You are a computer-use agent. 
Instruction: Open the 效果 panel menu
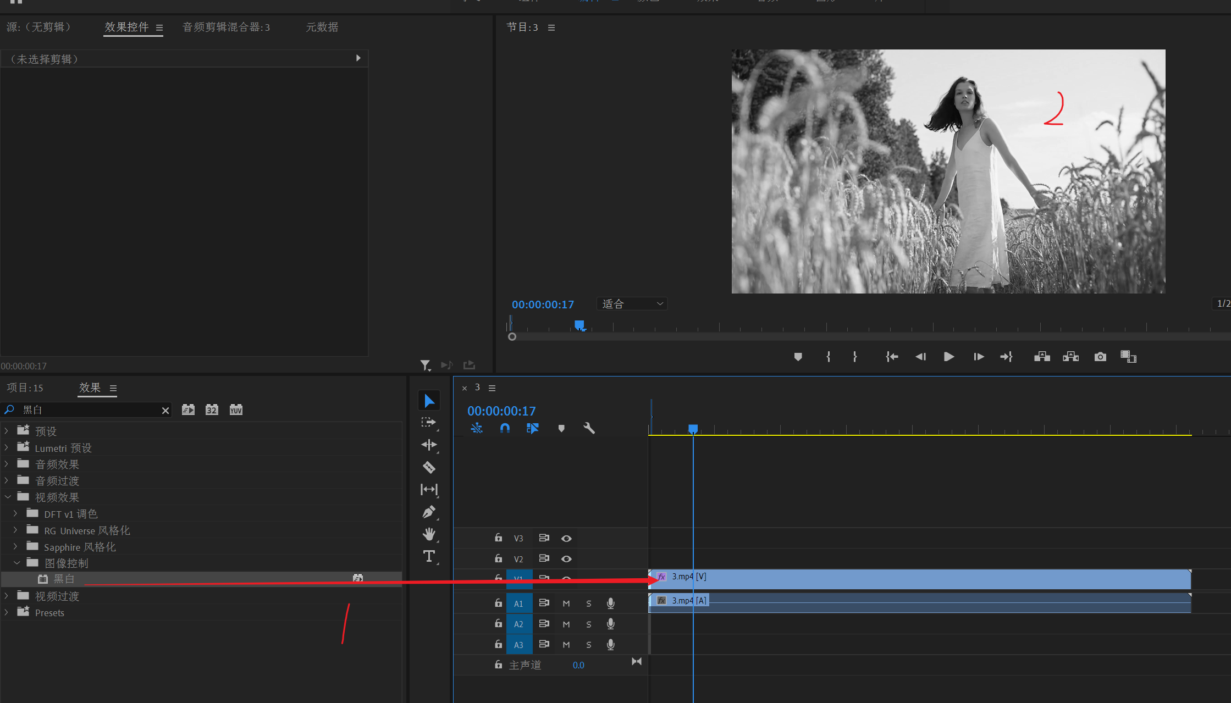(113, 388)
